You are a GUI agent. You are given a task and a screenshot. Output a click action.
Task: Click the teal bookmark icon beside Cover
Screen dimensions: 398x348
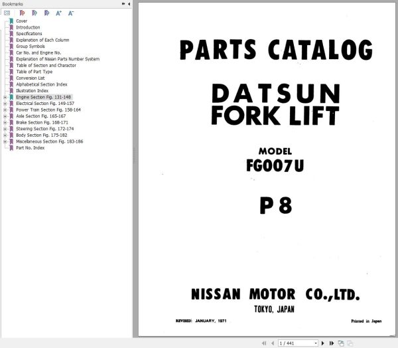tap(11, 21)
